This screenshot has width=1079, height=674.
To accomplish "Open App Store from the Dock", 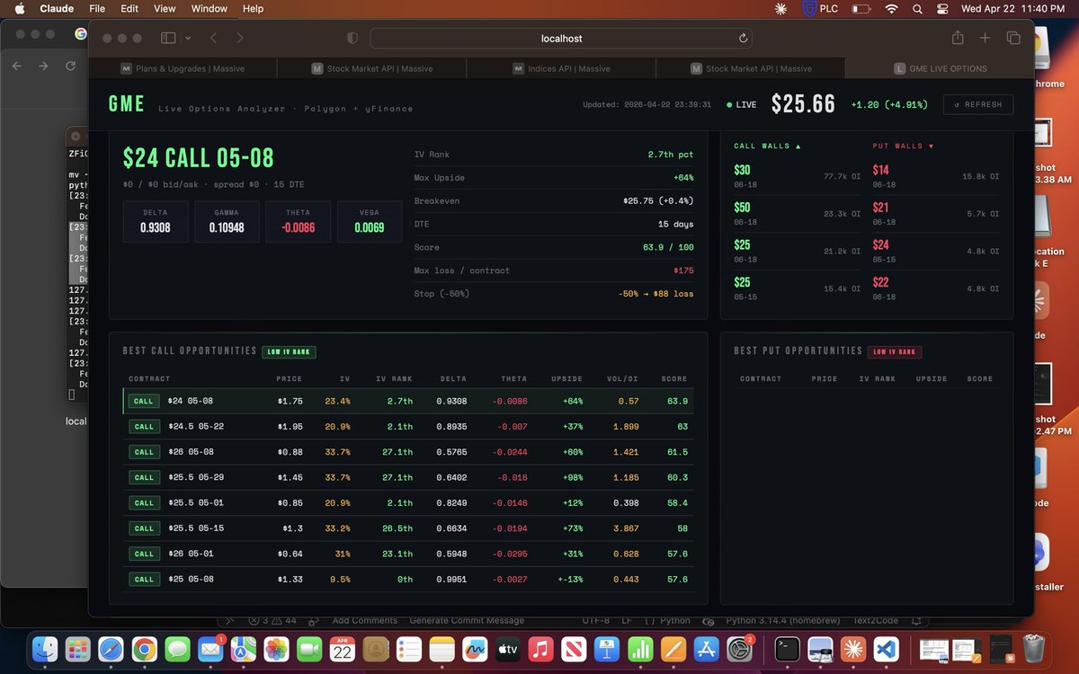I will (706, 648).
